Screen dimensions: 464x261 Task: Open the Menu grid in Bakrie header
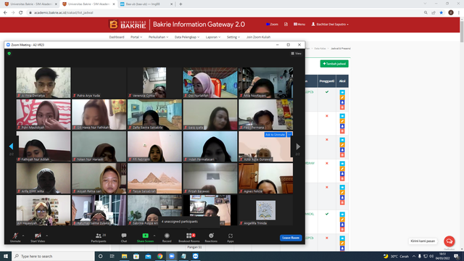[x=299, y=24]
